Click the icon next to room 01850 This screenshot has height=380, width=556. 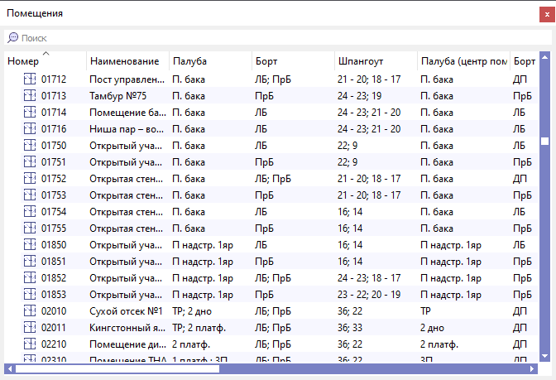pyautogui.click(x=30, y=245)
